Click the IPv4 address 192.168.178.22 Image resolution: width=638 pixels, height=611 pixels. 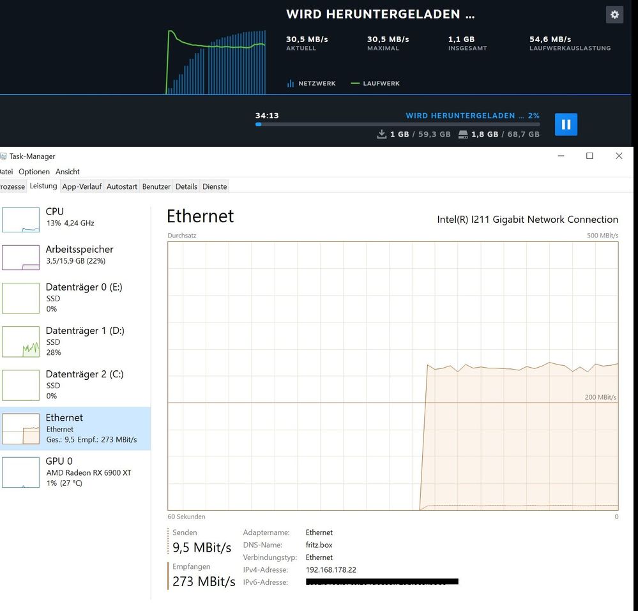click(331, 570)
